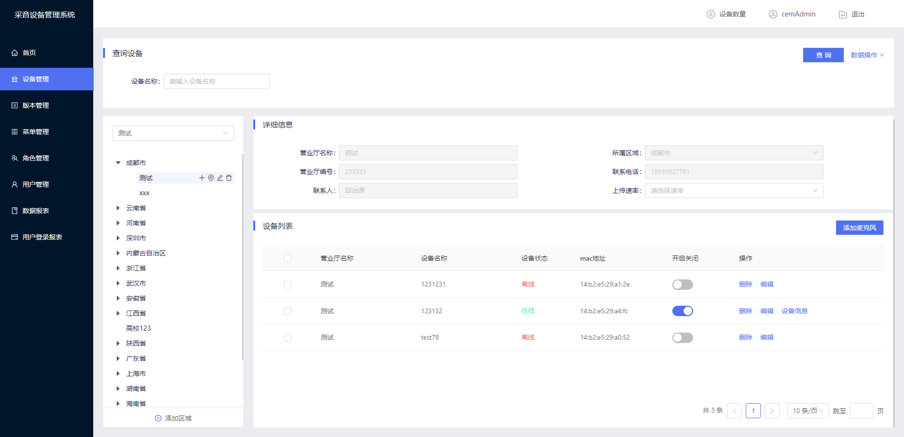Select the 深圳市 tree item label

(x=136, y=238)
